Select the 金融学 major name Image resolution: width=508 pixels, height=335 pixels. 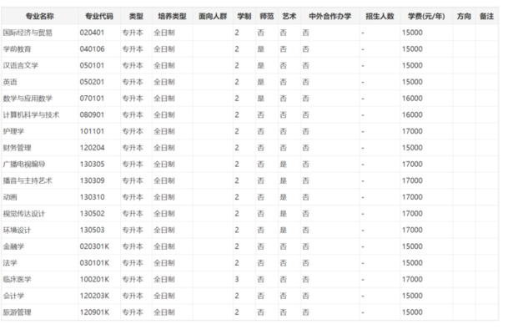click(x=13, y=246)
